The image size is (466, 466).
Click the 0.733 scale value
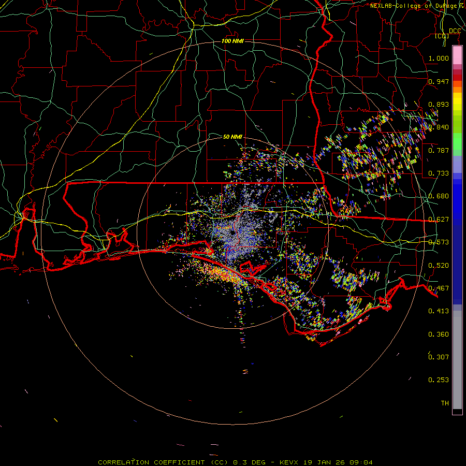[x=439, y=173]
